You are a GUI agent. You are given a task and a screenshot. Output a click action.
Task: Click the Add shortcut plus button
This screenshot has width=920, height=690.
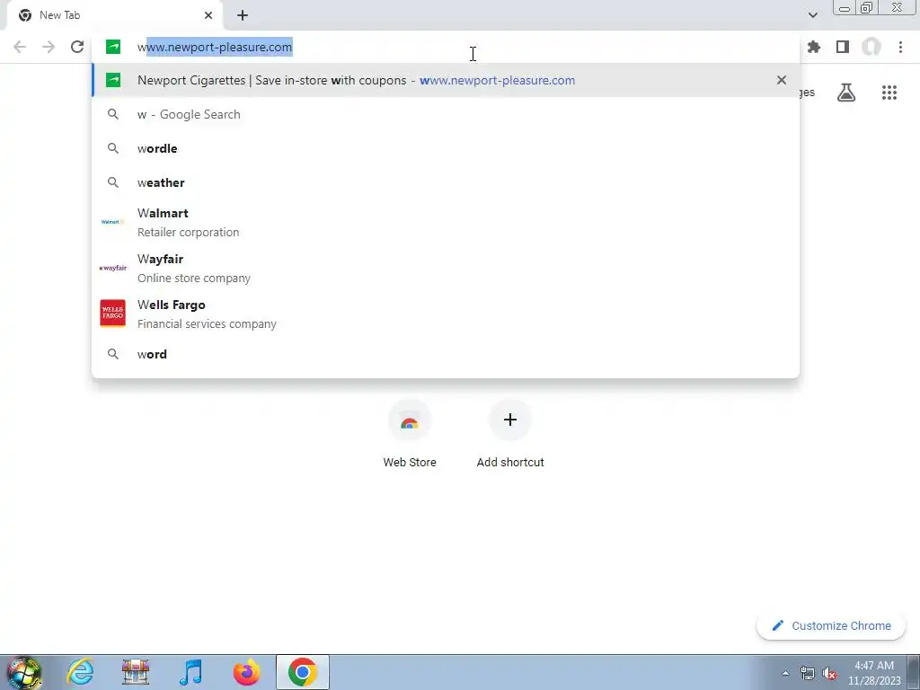510,420
